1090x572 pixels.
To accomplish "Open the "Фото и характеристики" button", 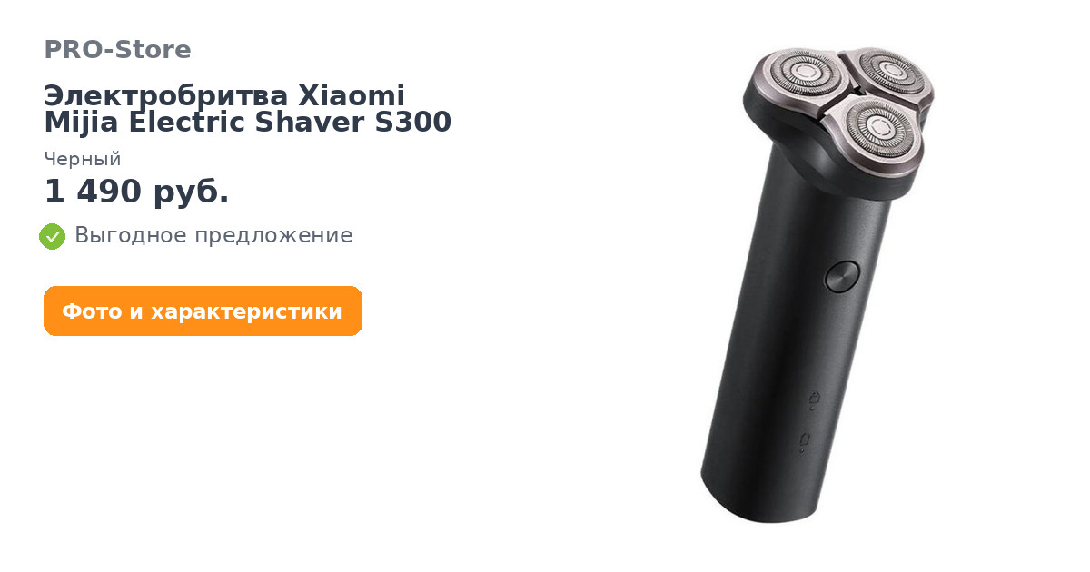I will point(203,311).
